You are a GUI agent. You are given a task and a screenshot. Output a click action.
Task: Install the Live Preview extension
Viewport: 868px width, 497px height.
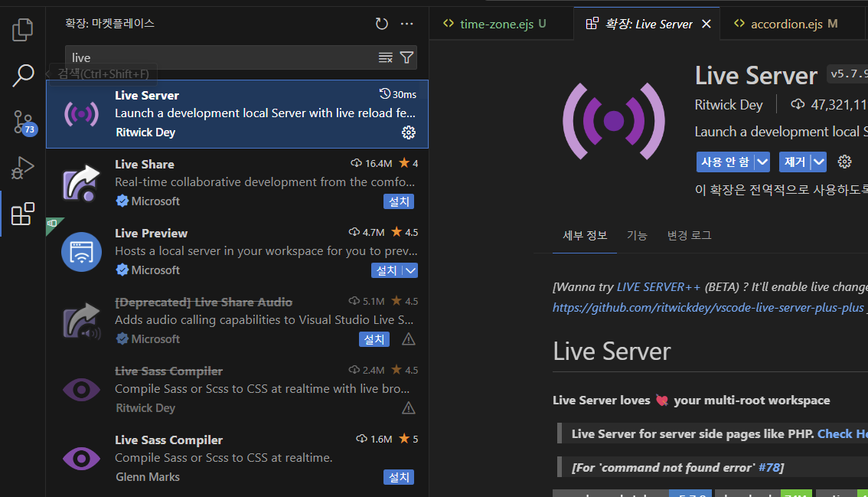click(x=387, y=270)
